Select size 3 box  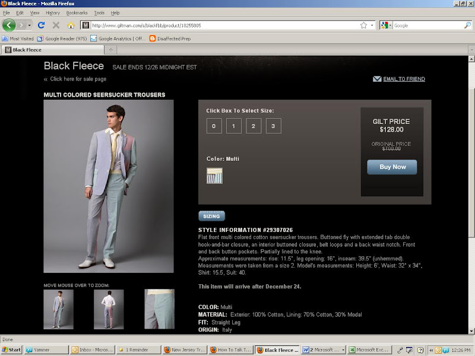[273, 126]
